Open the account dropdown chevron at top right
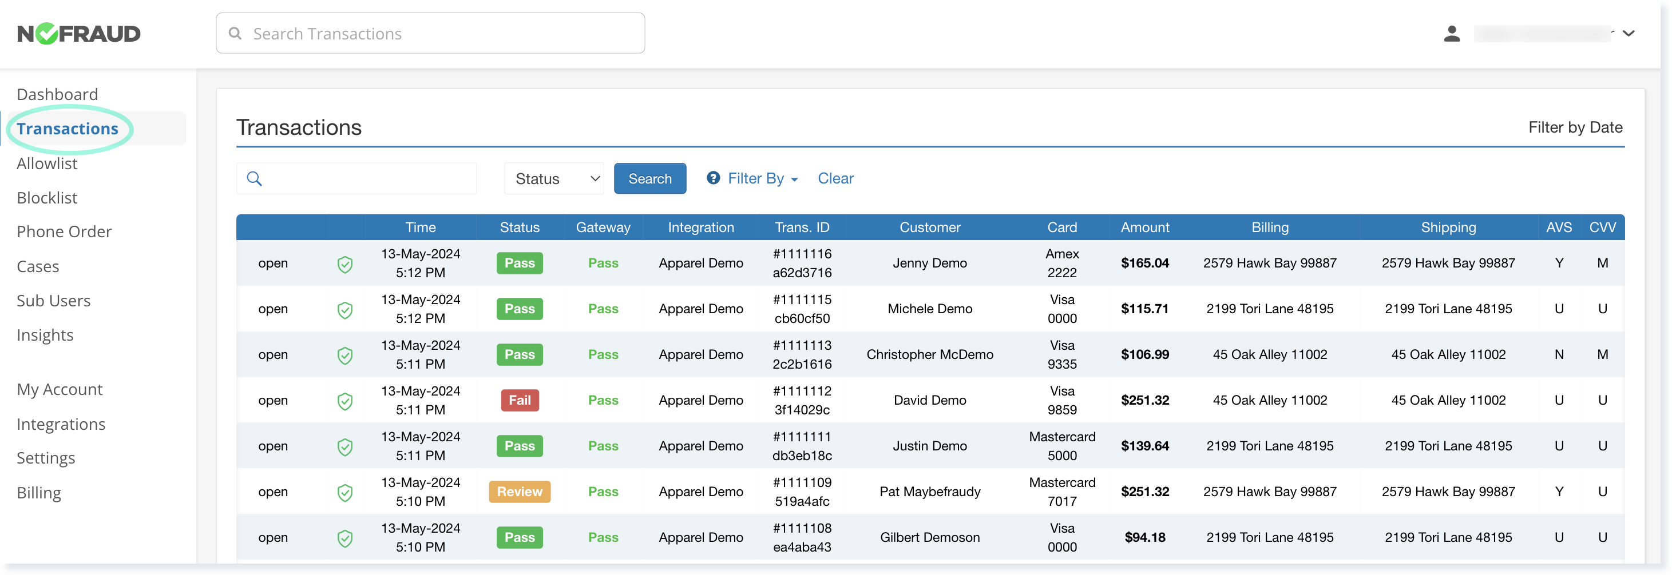Viewport: 1672px width, 575px height. coord(1629,33)
